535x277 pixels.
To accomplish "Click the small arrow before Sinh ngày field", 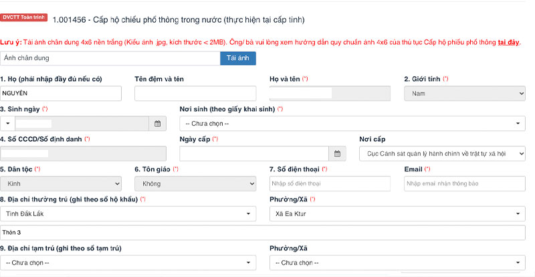I will (7, 124).
